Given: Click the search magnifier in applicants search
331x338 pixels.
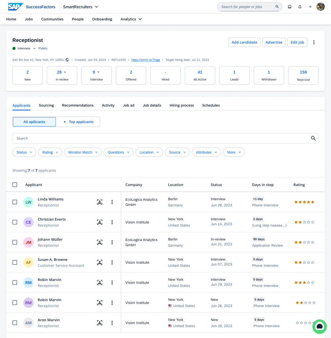Looking at the screenshot, I should (x=313, y=138).
